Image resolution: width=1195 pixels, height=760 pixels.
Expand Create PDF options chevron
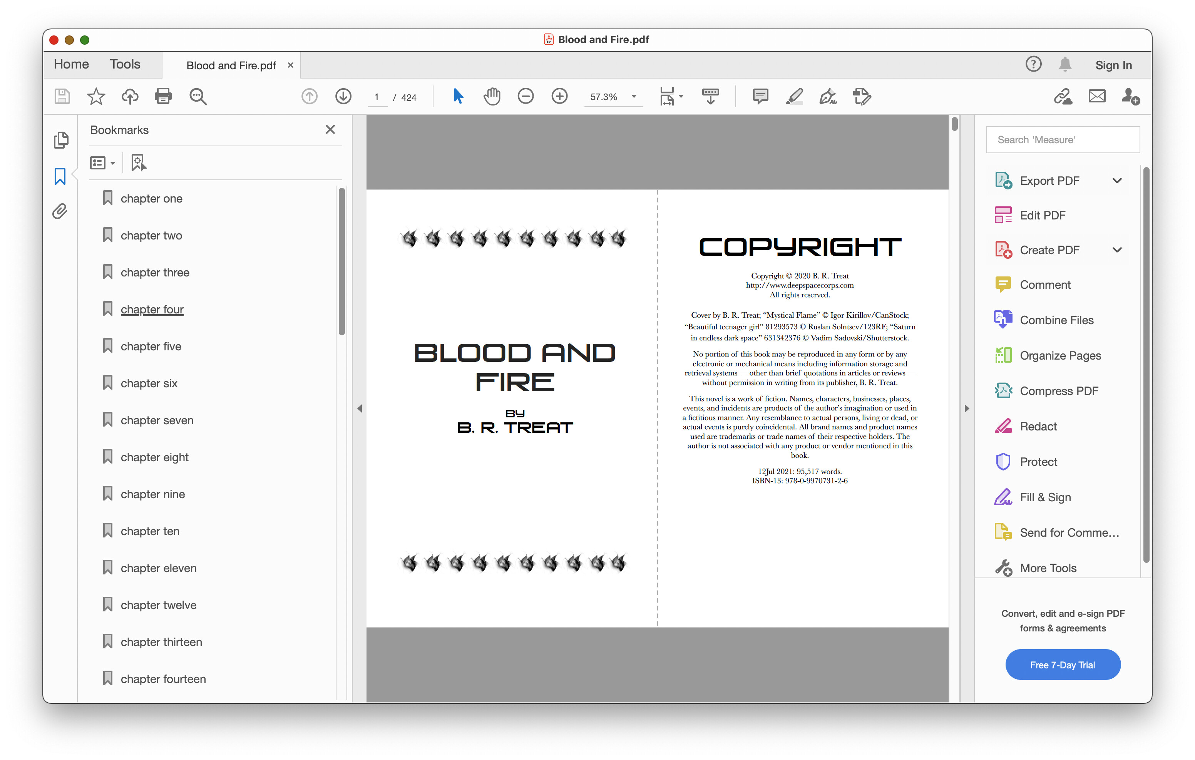coord(1117,250)
